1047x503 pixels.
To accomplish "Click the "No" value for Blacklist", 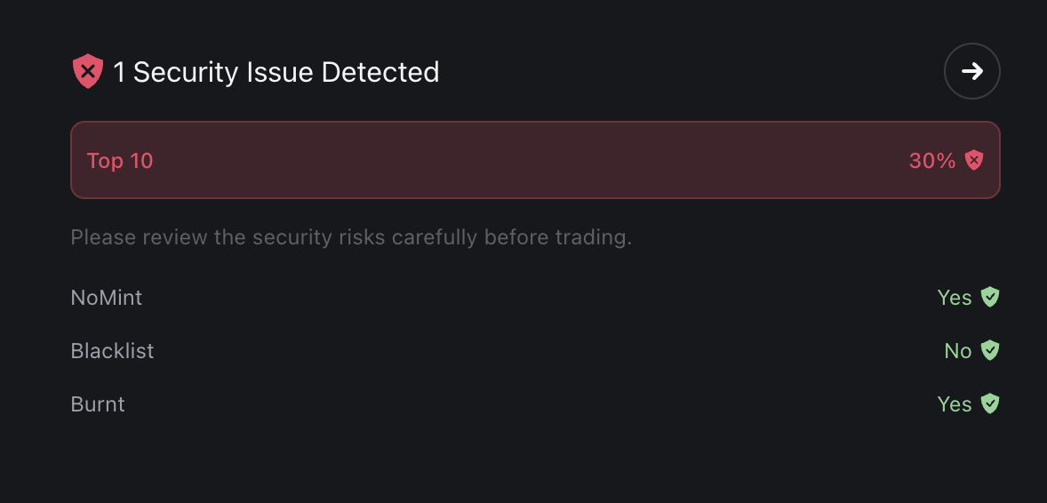I will tap(957, 351).
